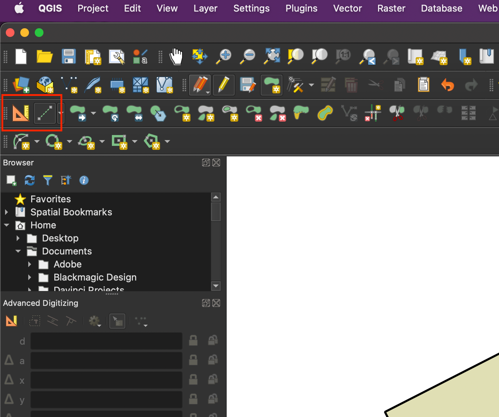Toggle the lock for distance d field
Image resolution: width=499 pixels, height=417 pixels.
193,341
